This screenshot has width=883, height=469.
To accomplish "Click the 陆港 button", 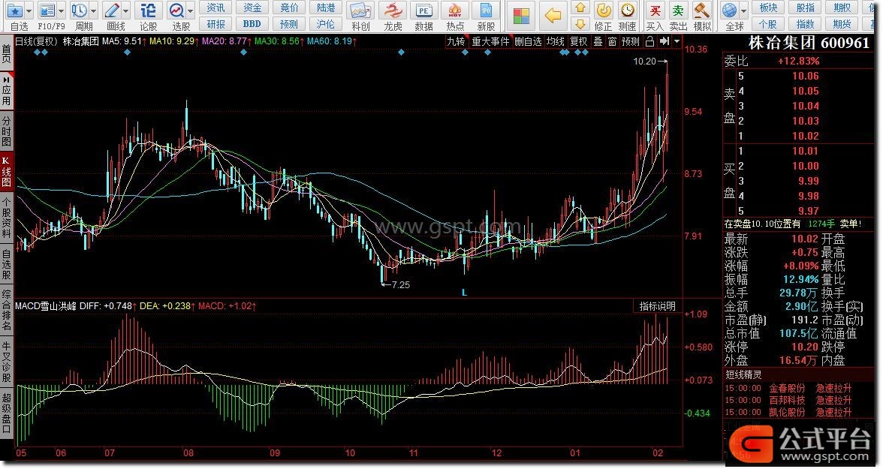I will tap(326, 8).
